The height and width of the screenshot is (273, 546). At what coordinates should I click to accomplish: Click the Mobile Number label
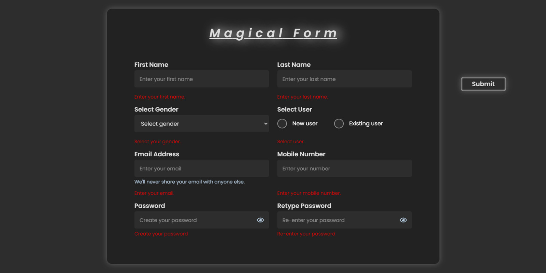(301, 154)
